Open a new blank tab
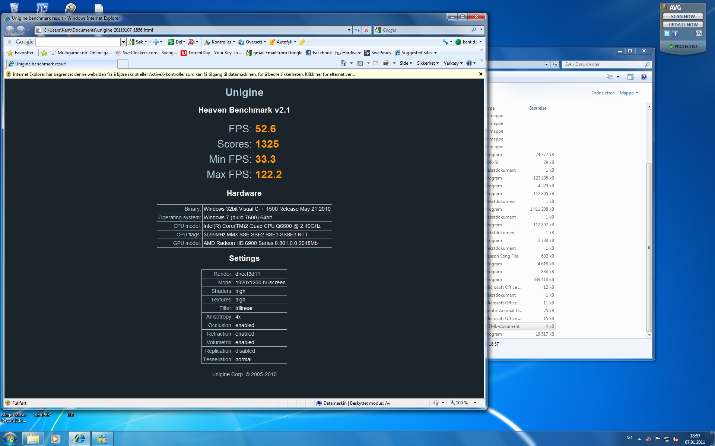Viewport: 715px width, 446px height. click(x=123, y=64)
